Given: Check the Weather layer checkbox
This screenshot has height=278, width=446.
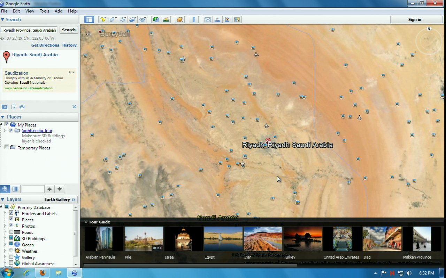Looking at the screenshot, I should 11,251.
